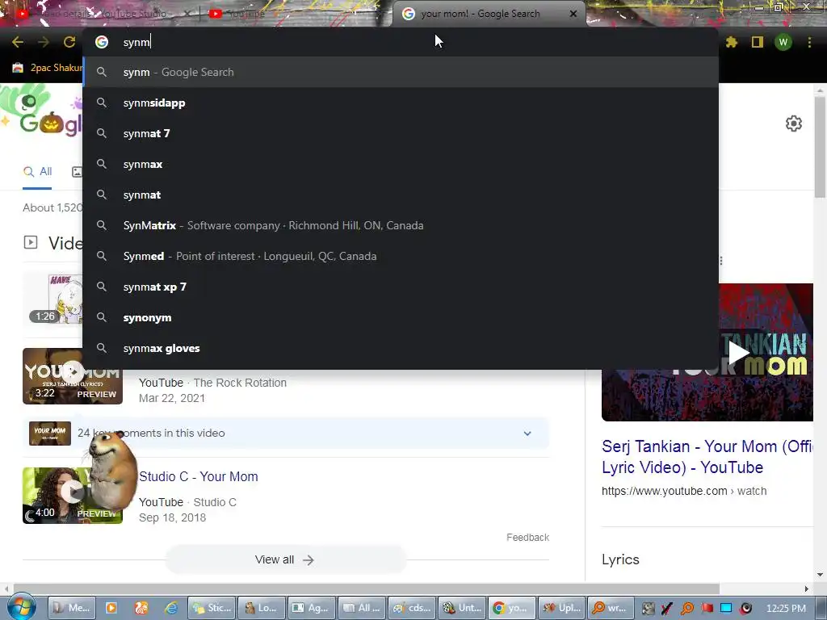Open the 3:22 Your Mom lyrics thumbnail
Screen dimensions: 827x620
[73, 376]
